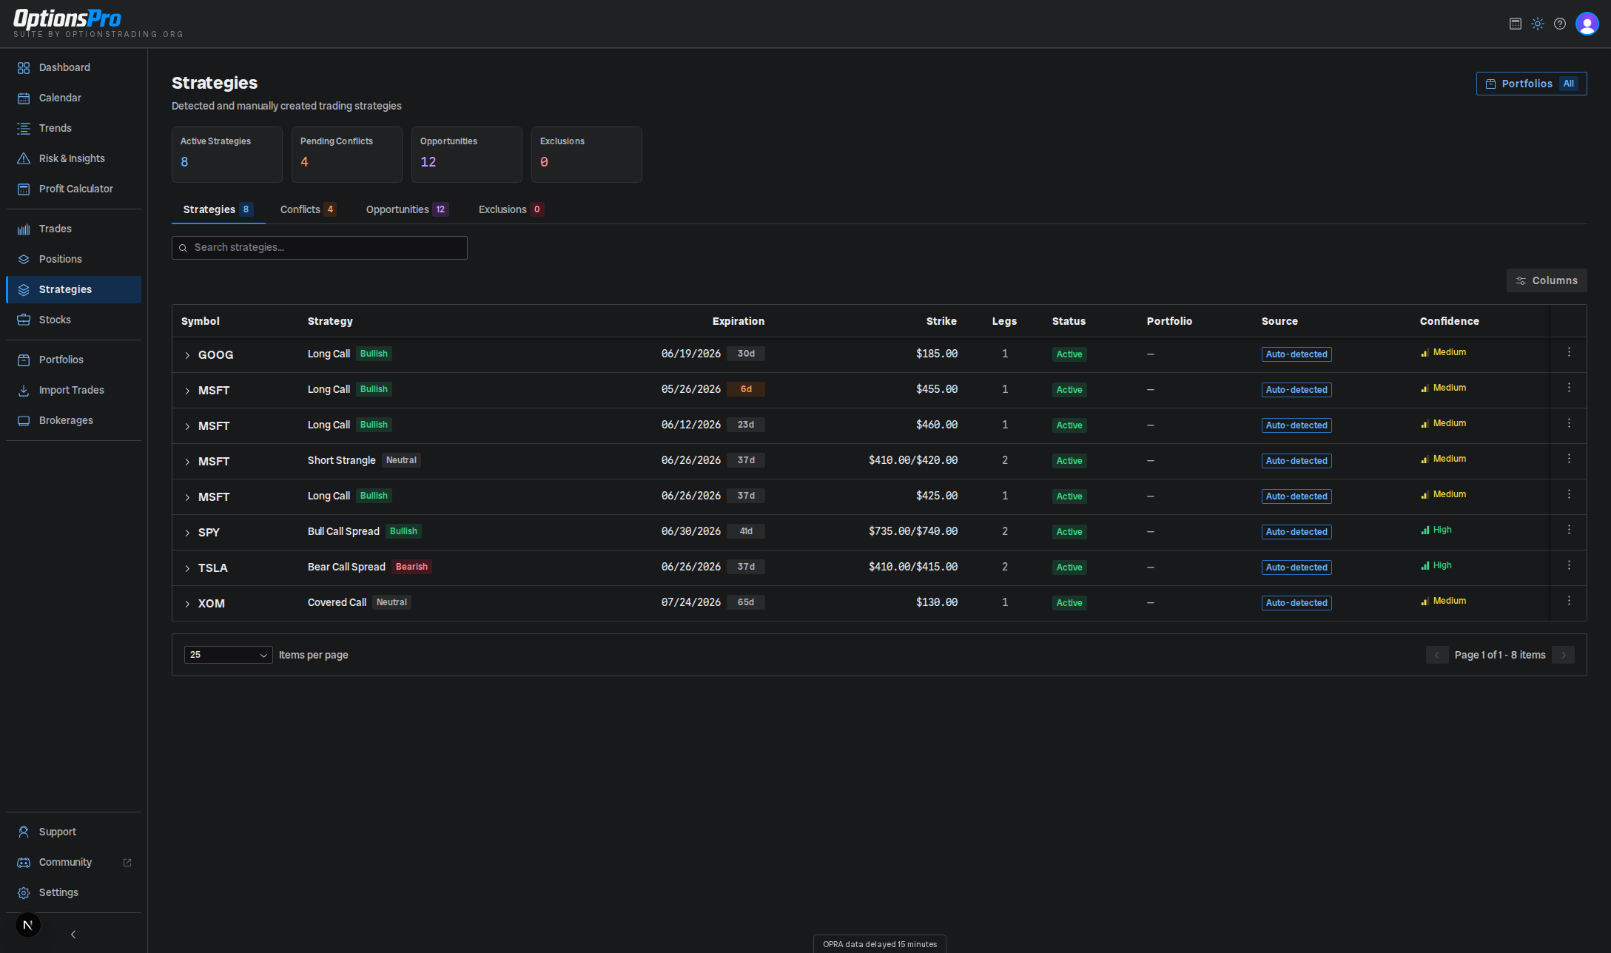Open the Portfolios All filter button
Screen dimensions: 1611x953
click(1532, 84)
